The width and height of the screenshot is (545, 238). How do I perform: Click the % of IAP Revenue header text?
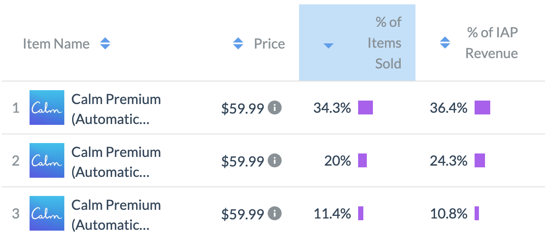point(492,43)
